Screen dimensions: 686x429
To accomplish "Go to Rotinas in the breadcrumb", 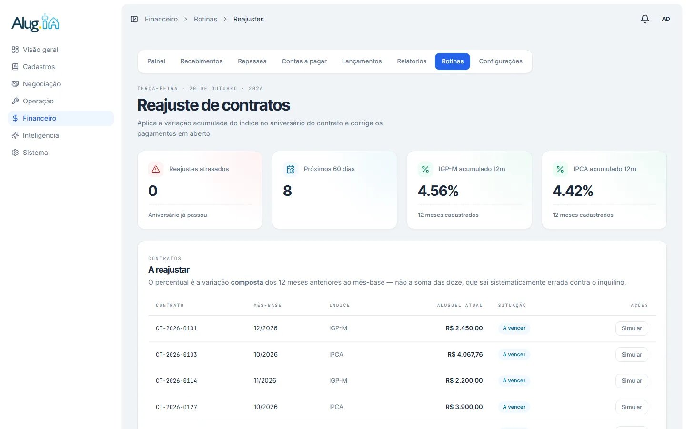I will click(205, 19).
